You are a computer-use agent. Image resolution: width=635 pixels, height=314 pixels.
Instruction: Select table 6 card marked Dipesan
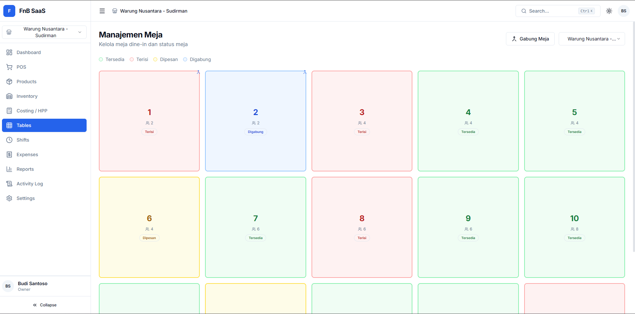149,227
